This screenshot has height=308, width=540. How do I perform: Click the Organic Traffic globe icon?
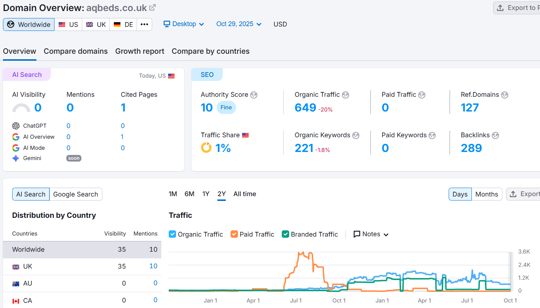346,95
